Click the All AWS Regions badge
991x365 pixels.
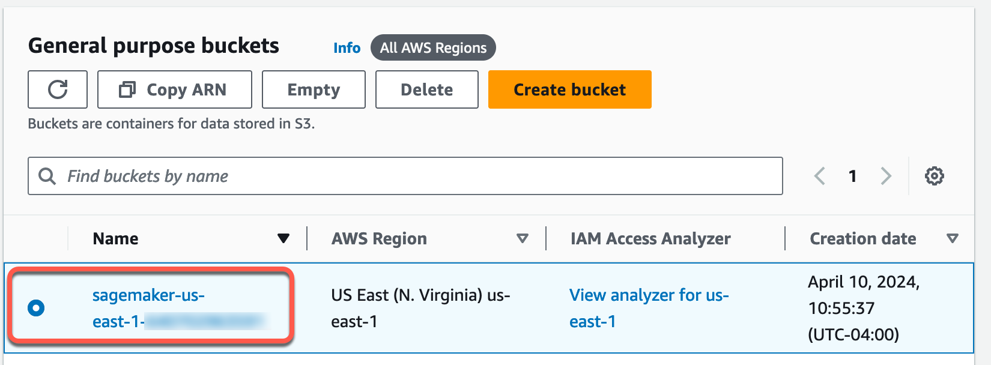point(433,48)
